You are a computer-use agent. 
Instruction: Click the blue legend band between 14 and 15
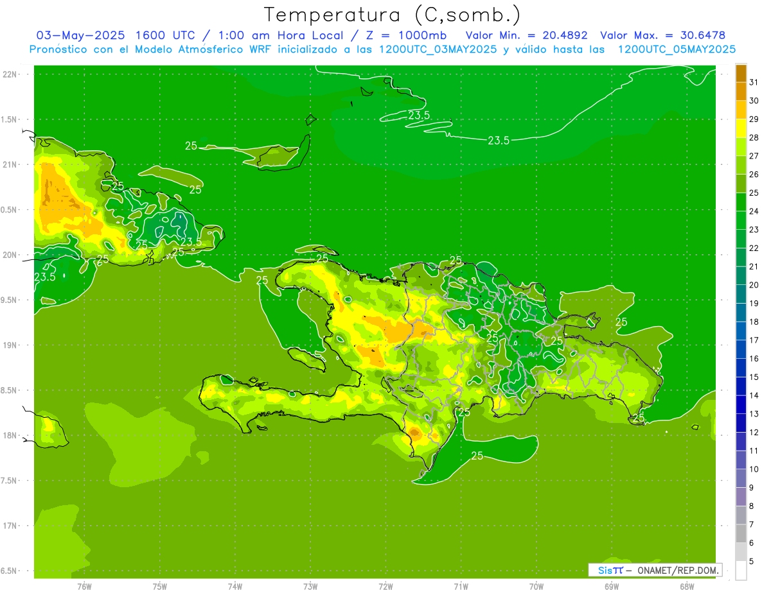tap(741, 386)
